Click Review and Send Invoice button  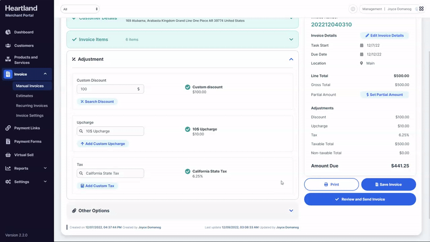(360, 199)
